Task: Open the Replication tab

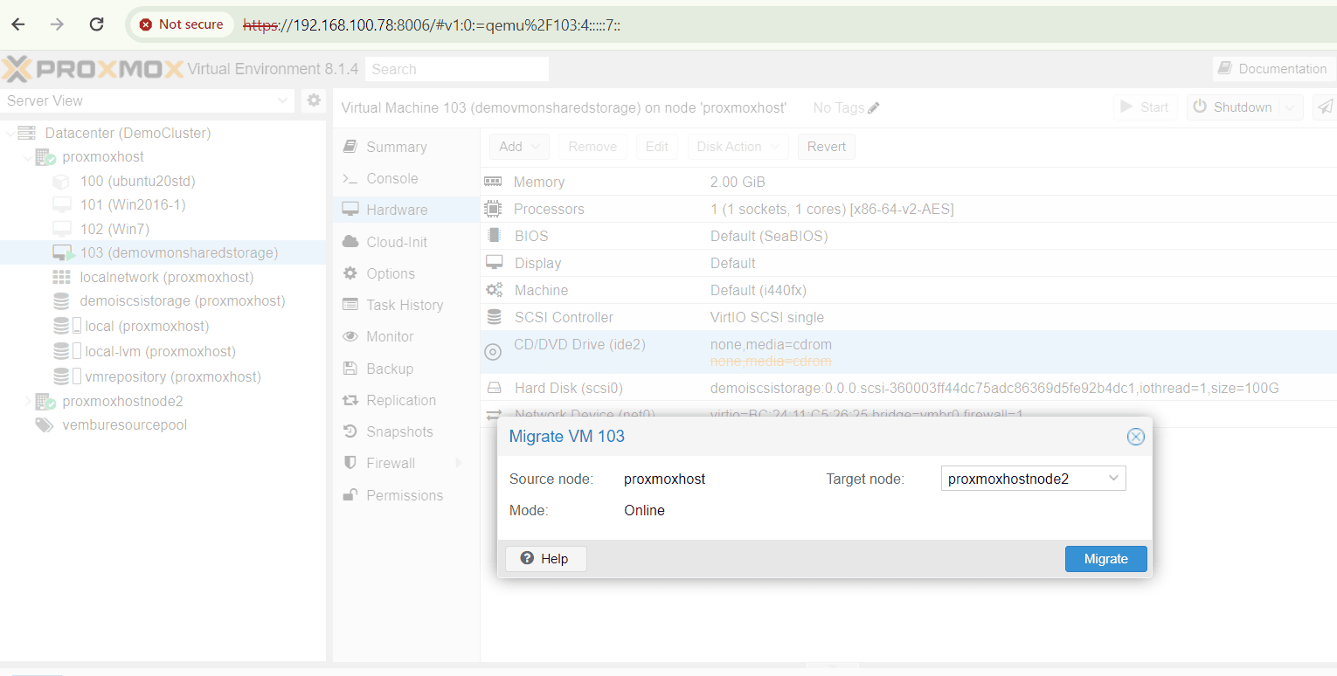Action: point(406,400)
